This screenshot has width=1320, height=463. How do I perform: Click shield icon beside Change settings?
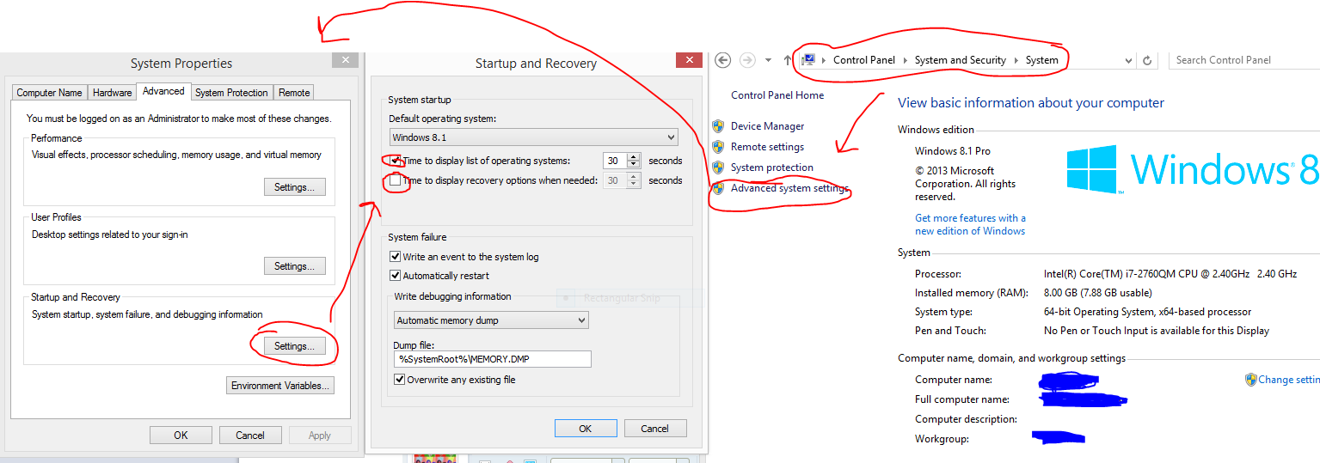pos(1251,380)
